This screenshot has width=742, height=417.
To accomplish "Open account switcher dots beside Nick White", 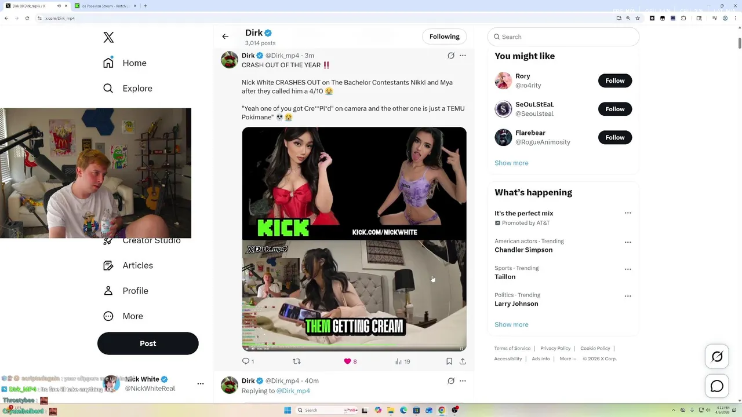I will pos(201,383).
